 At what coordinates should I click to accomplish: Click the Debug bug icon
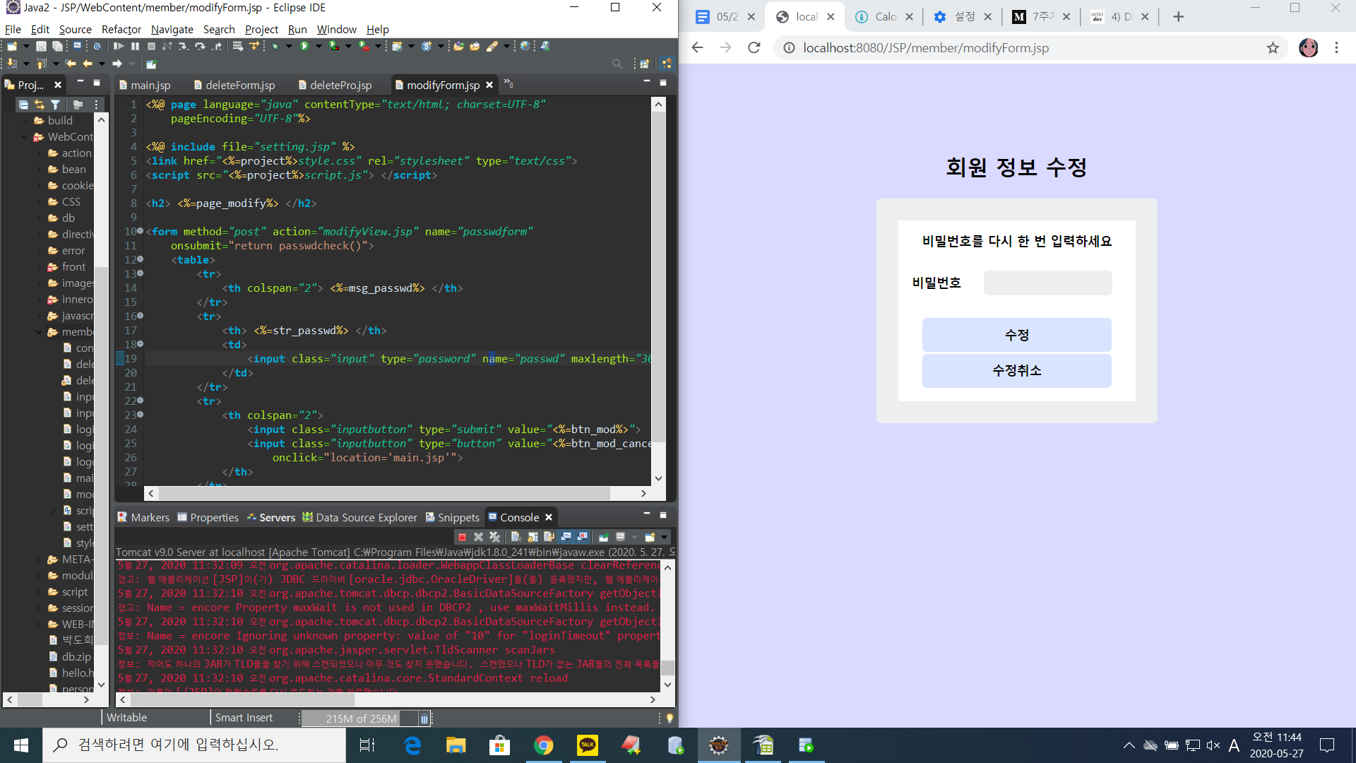275,46
